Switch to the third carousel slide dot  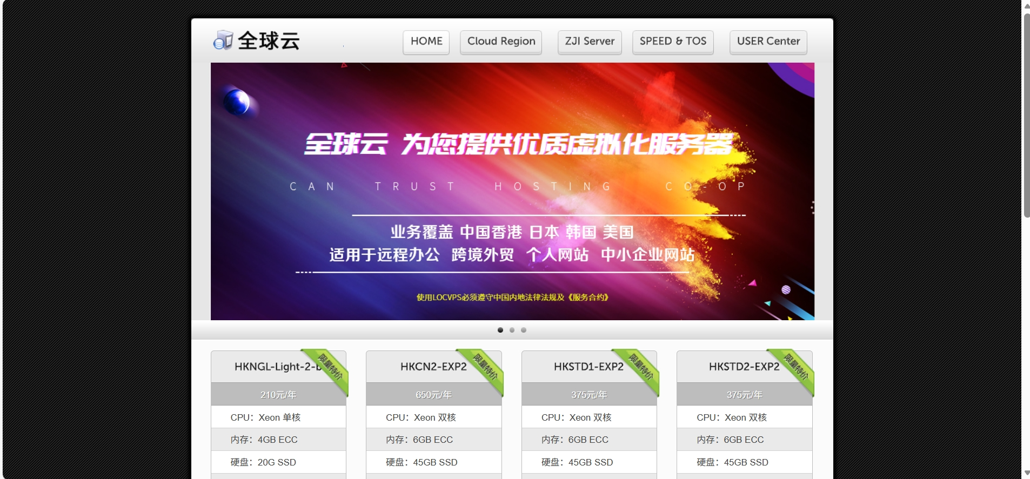524,330
